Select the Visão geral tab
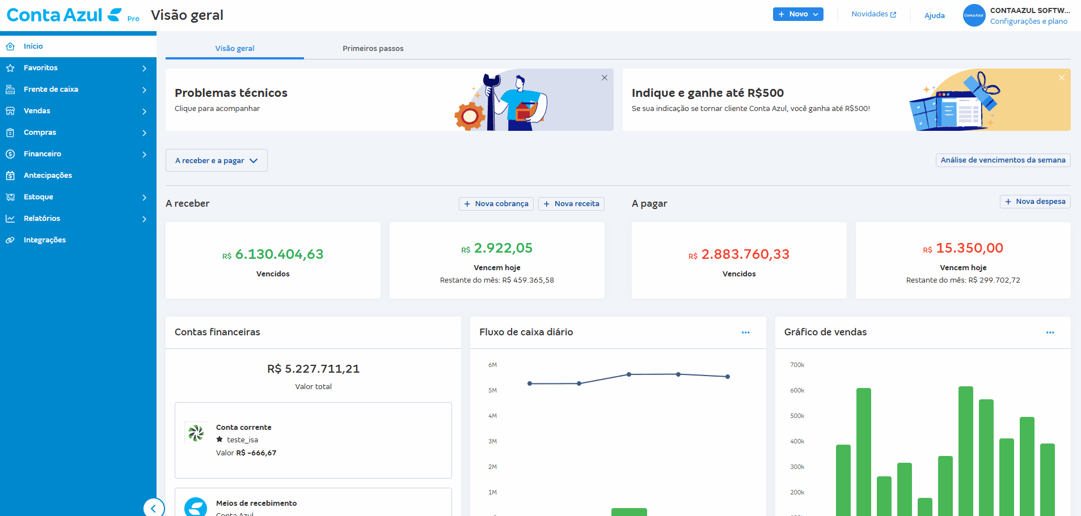 point(234,48)
